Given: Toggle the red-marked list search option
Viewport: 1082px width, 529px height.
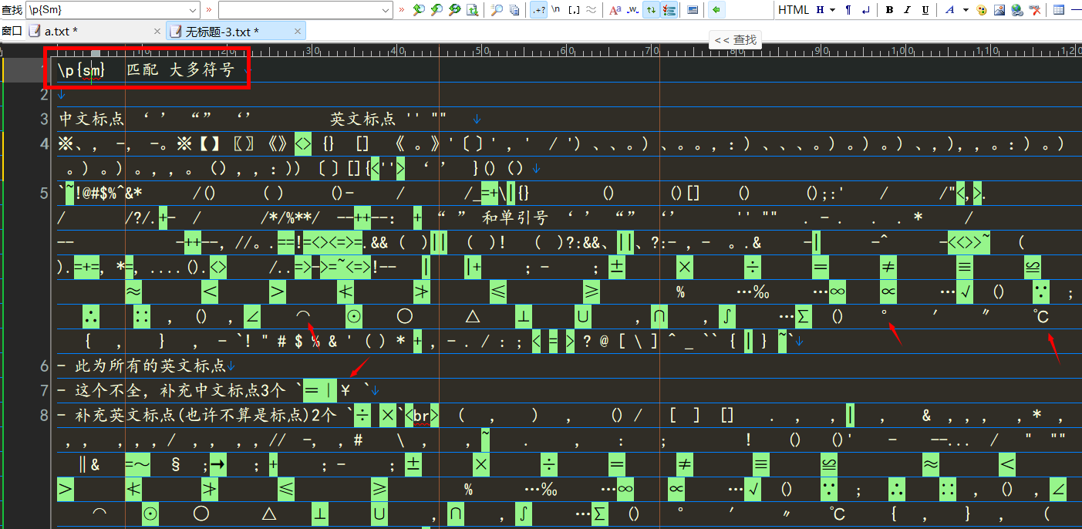Looking at the screenshot, I should (669, 10).
